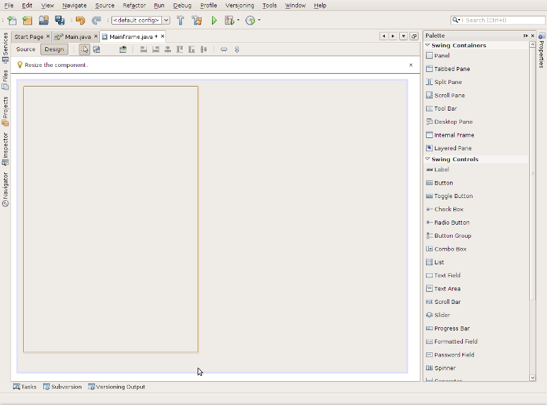The height and width of the screenshot is (405, 547).
Task: Undo the last action
Action: tap(80, 20)
